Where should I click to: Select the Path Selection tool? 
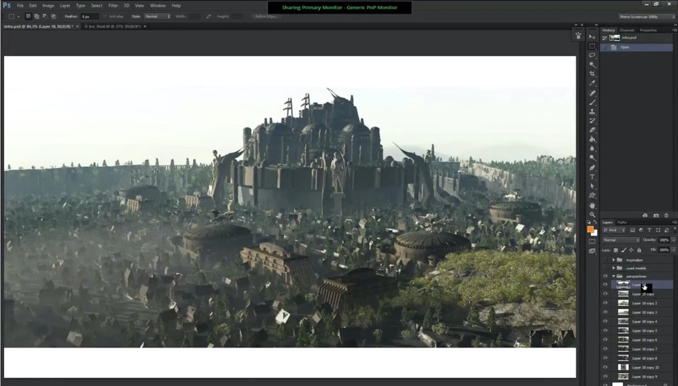592,186
